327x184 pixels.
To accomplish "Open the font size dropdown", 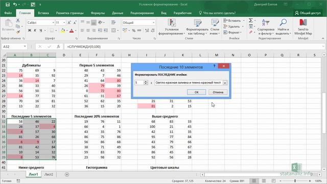I will click(x=64, y=22).
